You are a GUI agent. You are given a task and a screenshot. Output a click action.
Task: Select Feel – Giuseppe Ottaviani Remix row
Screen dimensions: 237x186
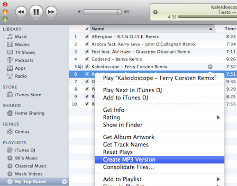[x=153, y=52]
